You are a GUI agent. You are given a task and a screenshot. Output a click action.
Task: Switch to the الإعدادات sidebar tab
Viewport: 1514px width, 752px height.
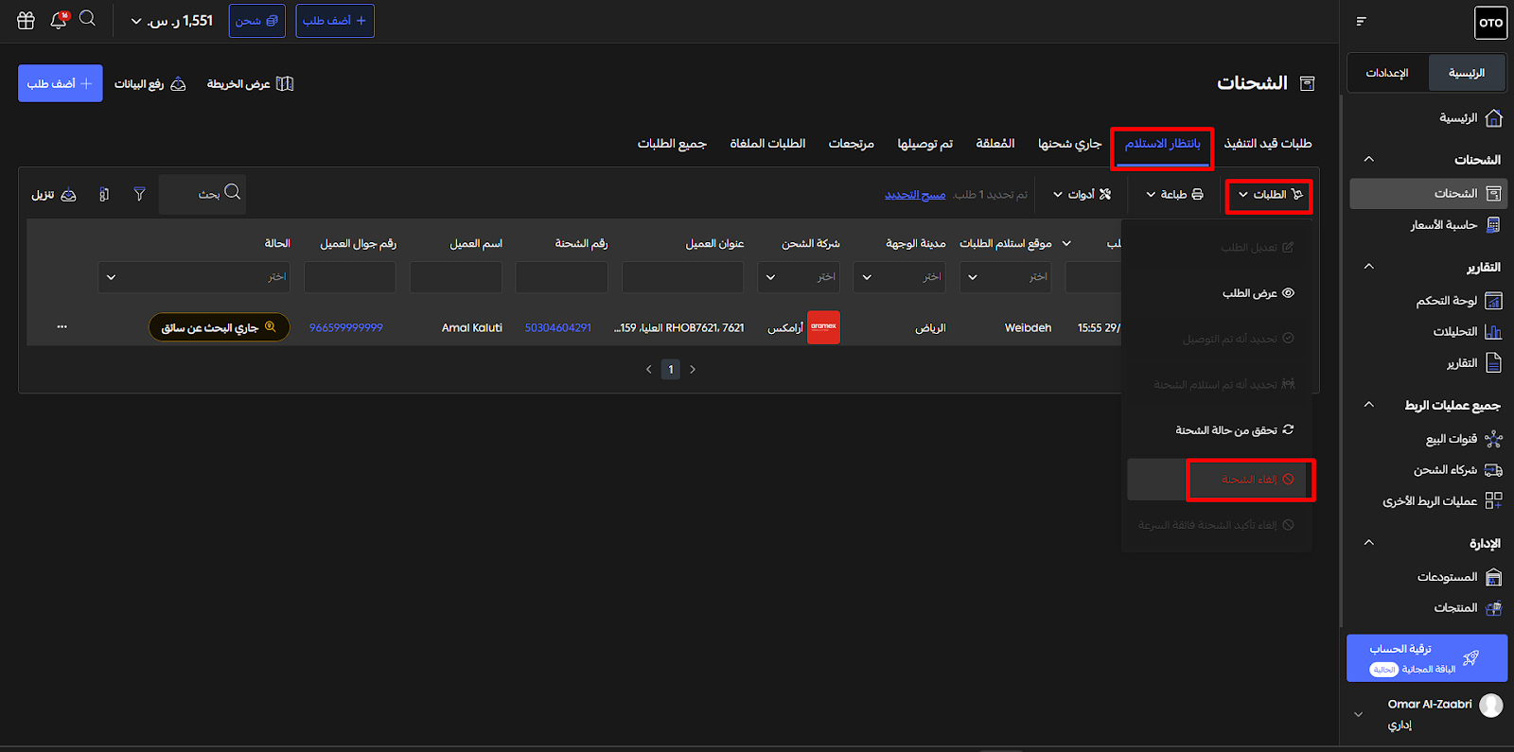click(1387, 73)
